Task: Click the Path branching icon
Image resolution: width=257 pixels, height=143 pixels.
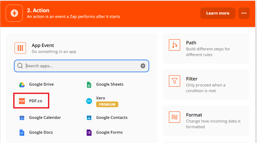Action: [x=174, y=45]
